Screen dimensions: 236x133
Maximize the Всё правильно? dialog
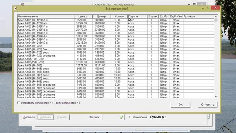(x=208, y=8)
